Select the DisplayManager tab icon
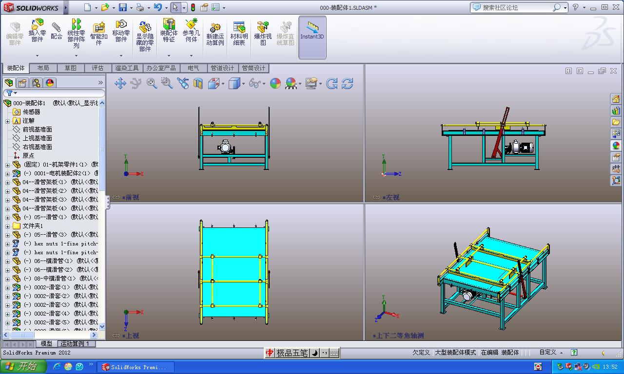Screen dimensions: 624x374 pyautogui.click(x=50, y=83)
